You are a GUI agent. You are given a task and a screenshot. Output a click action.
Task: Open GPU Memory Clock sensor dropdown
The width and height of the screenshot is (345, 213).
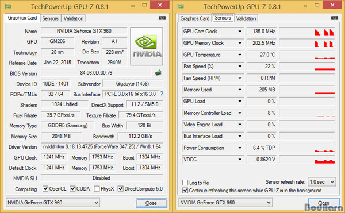[x=240, y=43]
